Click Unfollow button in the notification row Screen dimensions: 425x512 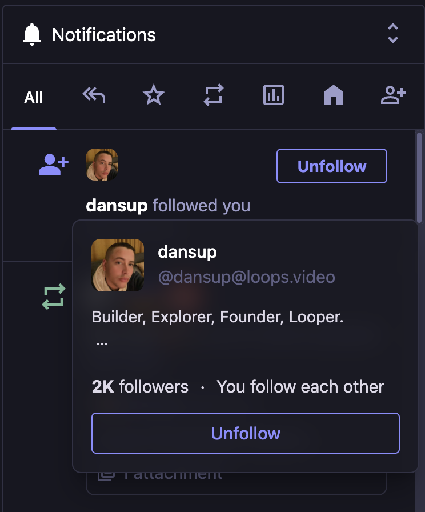tap(331, 166)
